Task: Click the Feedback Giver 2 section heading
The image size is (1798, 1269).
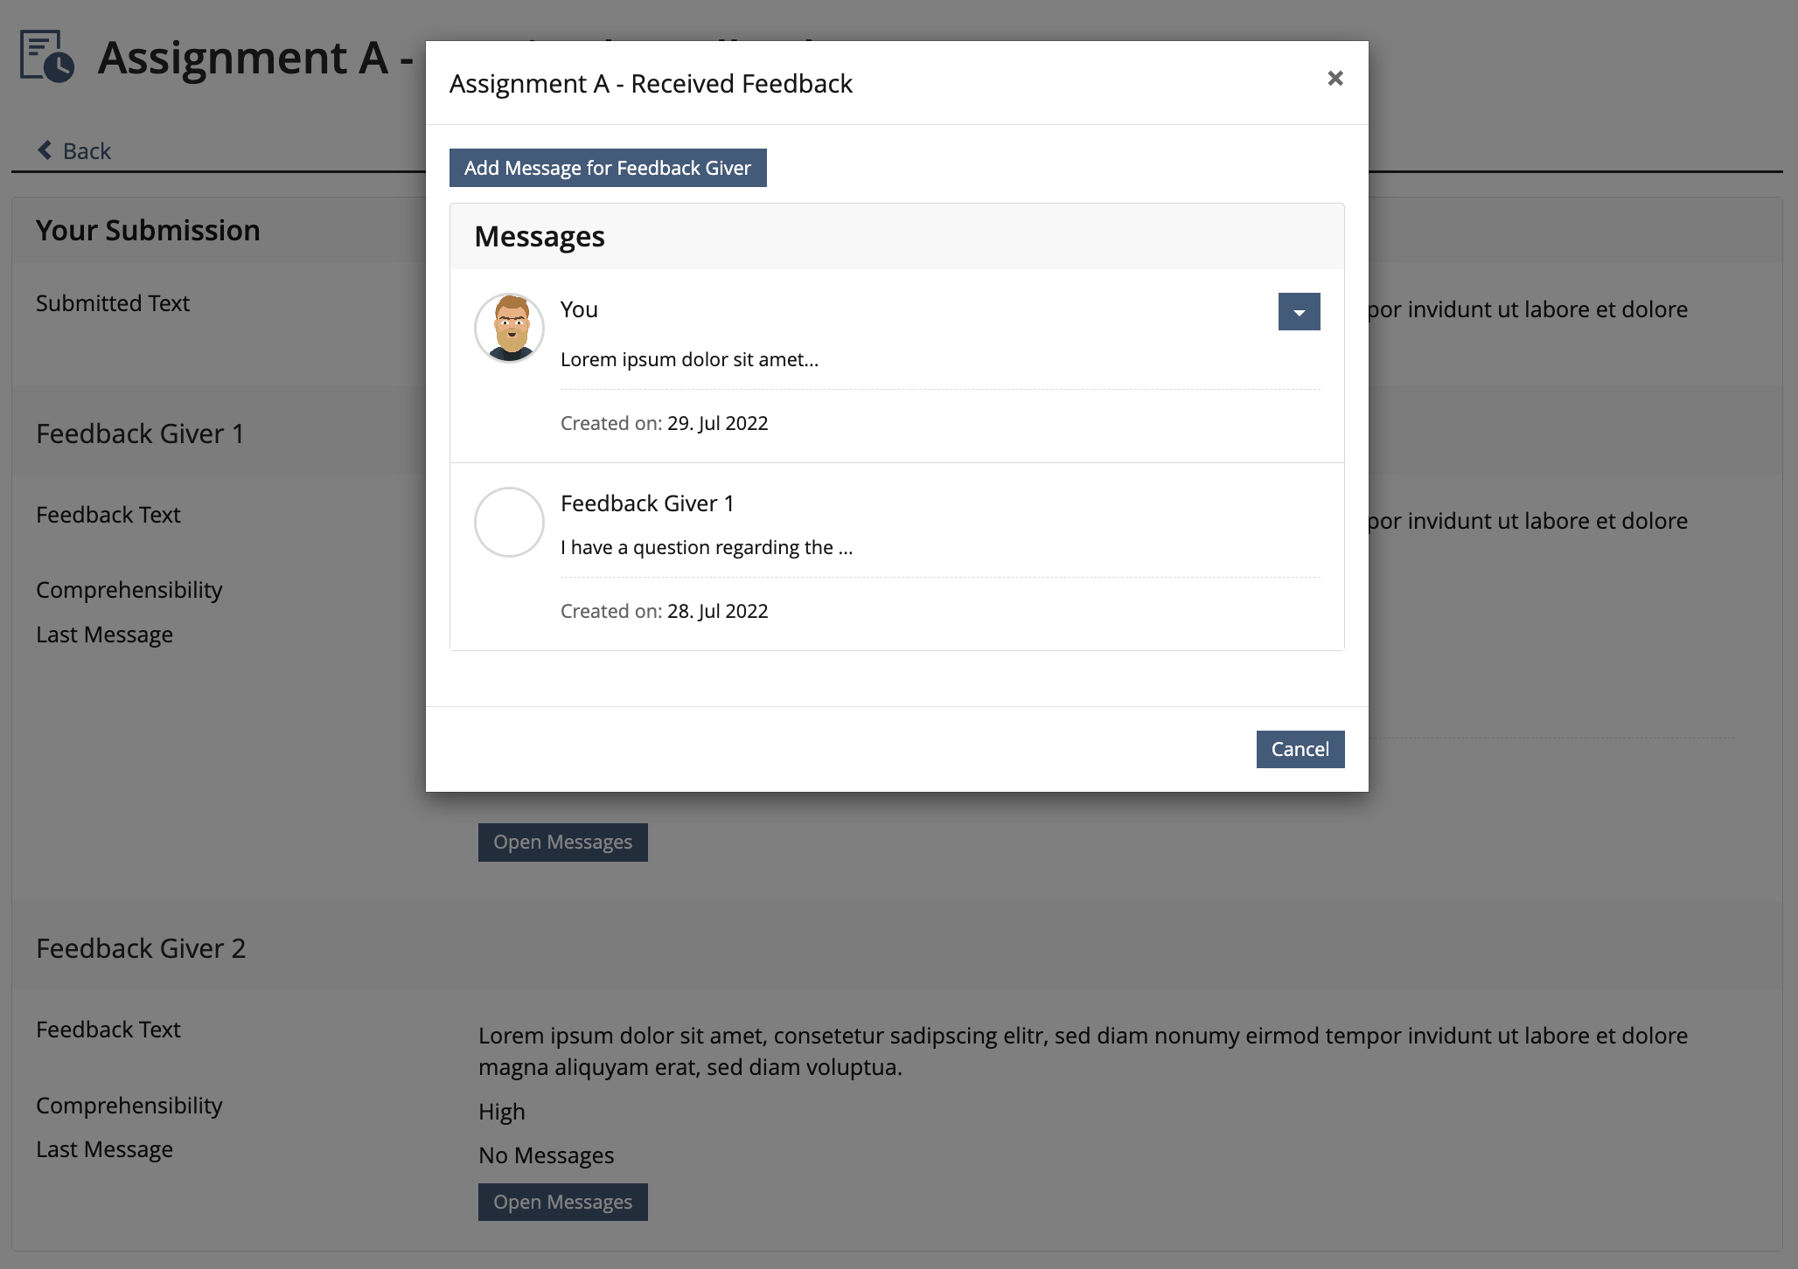Action: [141, 949]
